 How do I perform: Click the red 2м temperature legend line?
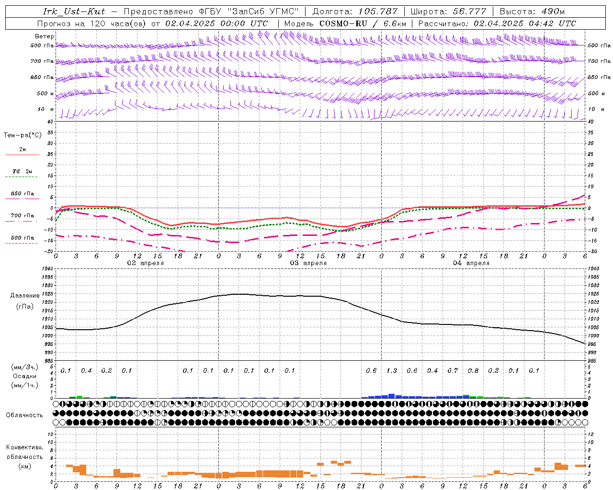pos(22,155)
